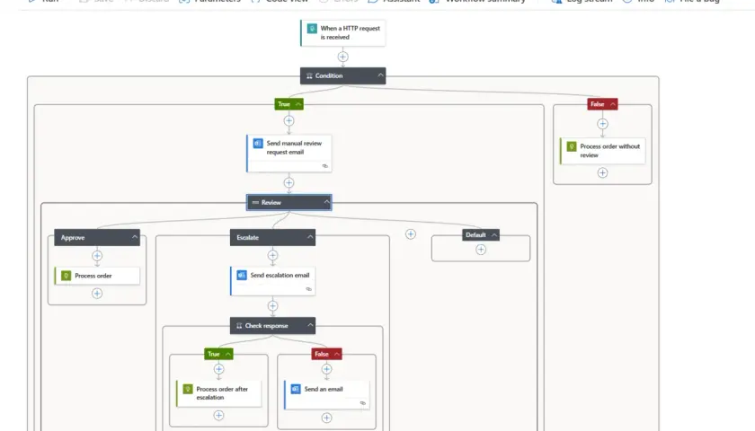Open the Send manual review request email action
The image size is (755, 431).
[289, 154]
